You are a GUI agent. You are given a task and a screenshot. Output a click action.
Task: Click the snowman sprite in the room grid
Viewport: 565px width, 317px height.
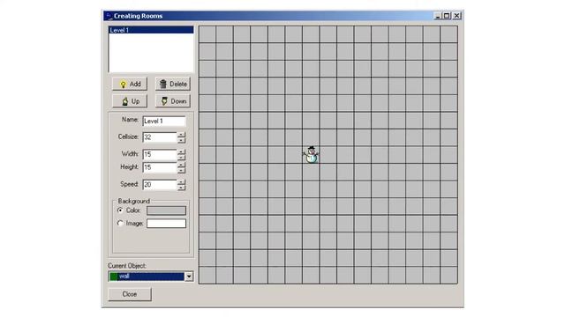point(311,155)
